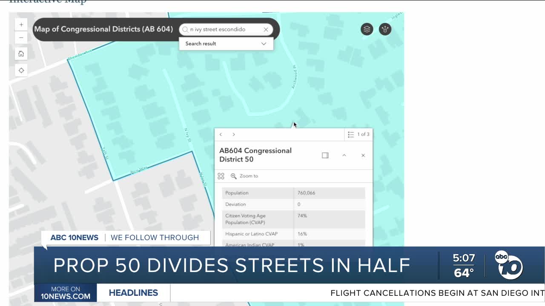
Task: Open the 1 of 3 feature list
Action: tap(358, 134)
